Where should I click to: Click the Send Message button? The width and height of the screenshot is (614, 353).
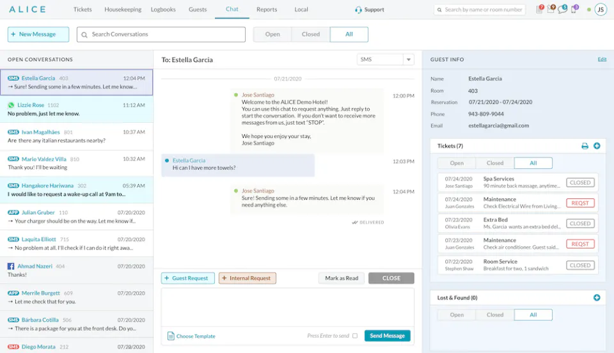click(x=388, y=336)
